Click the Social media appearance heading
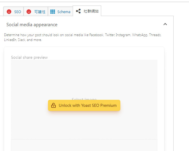Image resolution: width=189 pixels, height=151 pixels. pyautogui.click(x=32, y=25)
